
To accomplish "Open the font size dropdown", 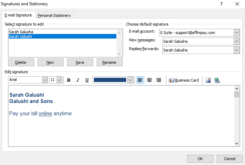I will [x=59, y=80].
